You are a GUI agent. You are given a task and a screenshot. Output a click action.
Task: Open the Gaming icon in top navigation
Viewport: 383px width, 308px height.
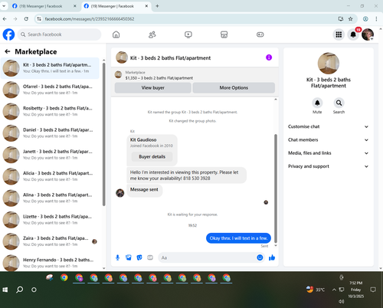coord(260,34)
